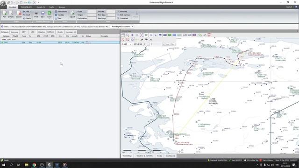The image size is (299, 168).
Task: Switch to the Scratchpad map tab
Action: [170, 156]
